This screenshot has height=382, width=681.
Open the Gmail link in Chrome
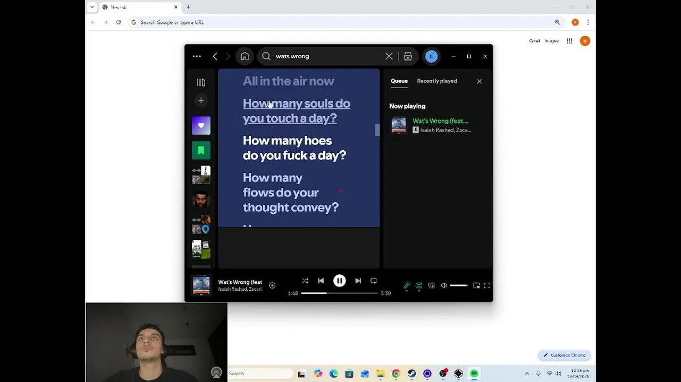coord(534,41)
